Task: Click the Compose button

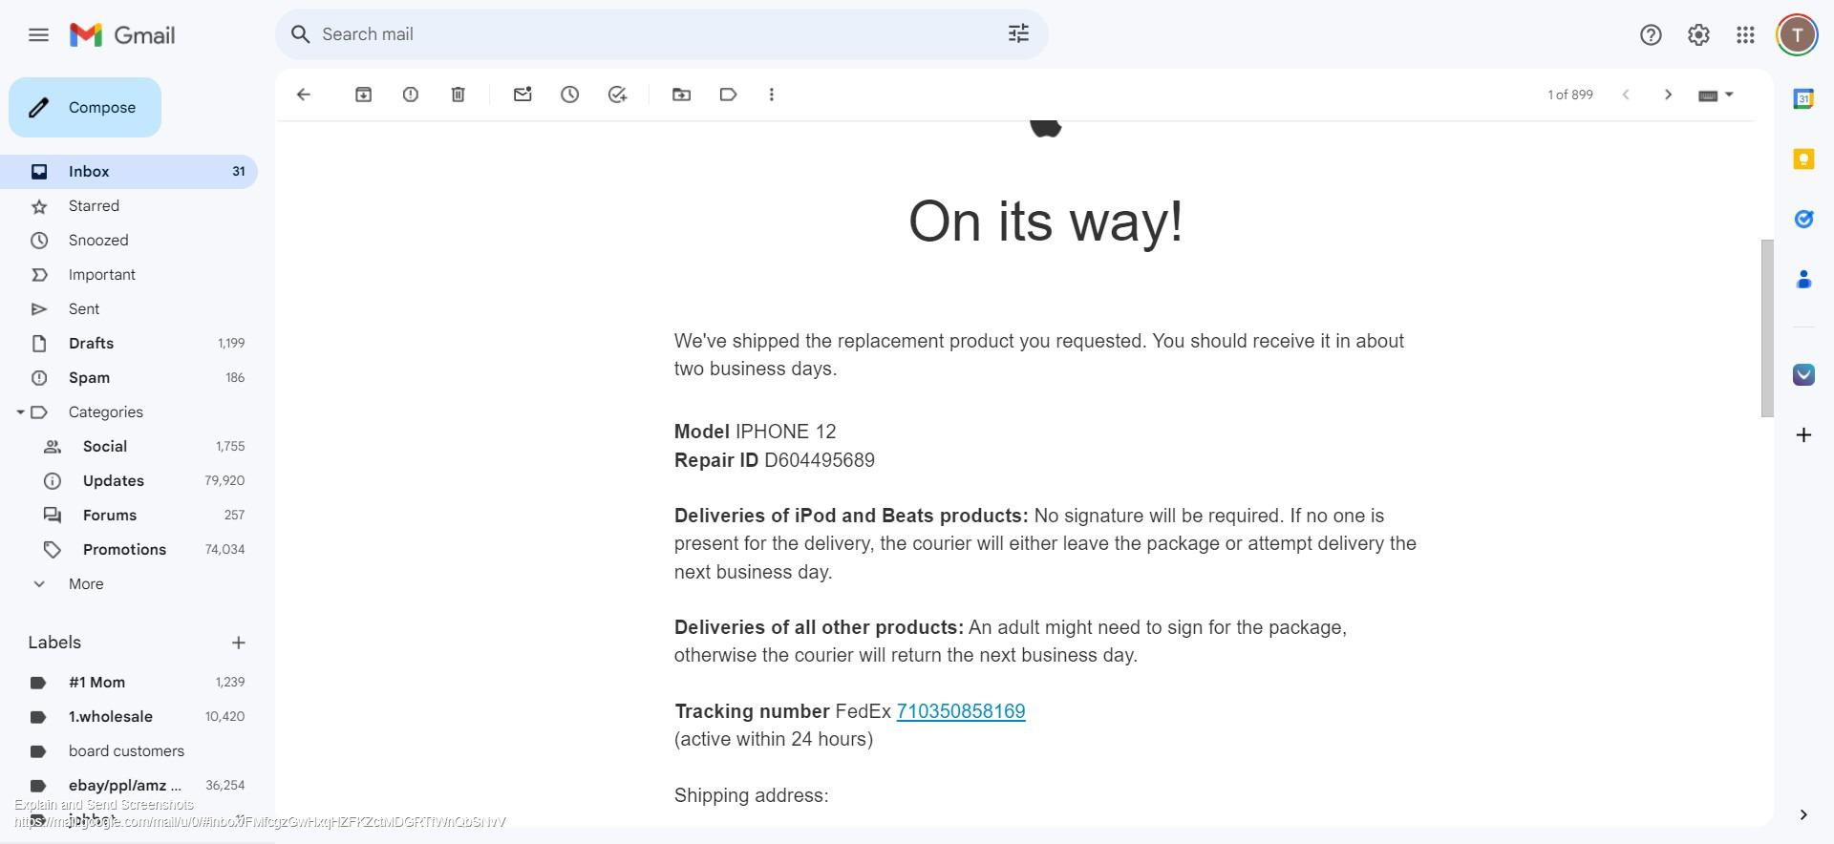Action: tap(85, 108)
